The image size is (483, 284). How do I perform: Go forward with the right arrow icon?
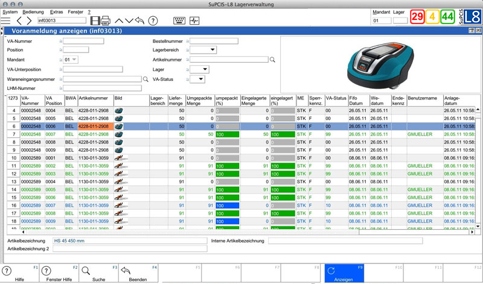29,21
